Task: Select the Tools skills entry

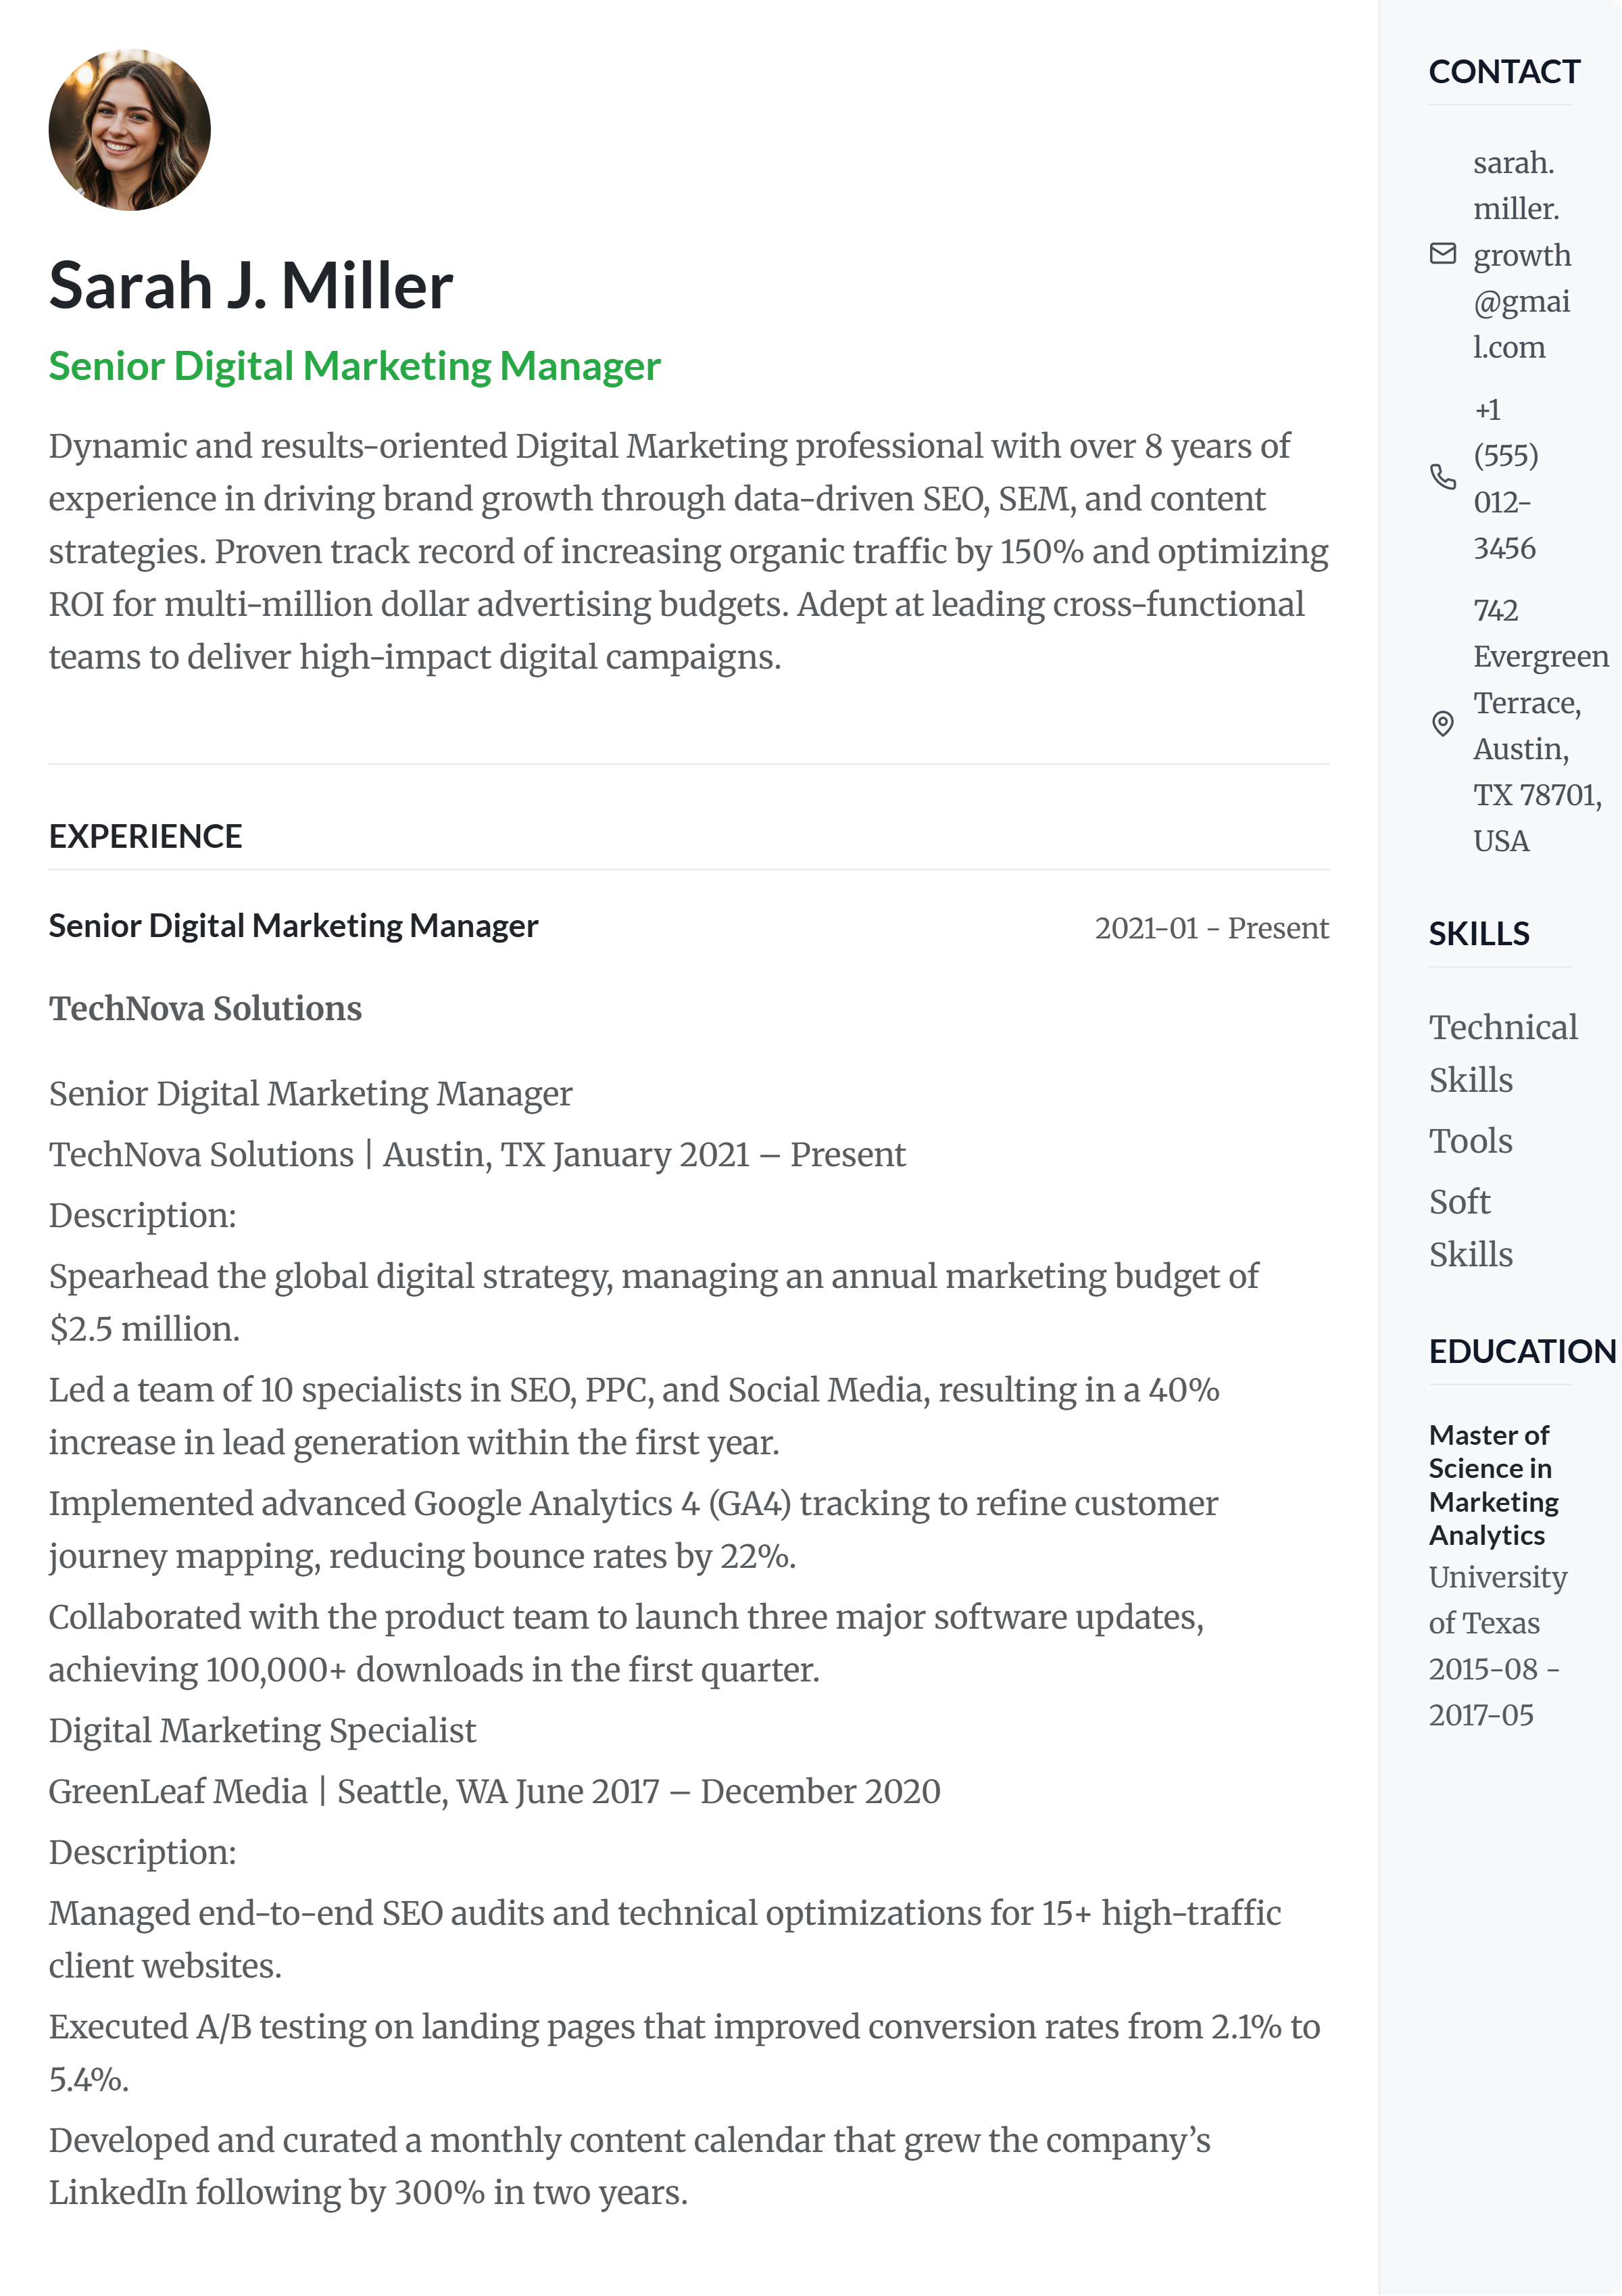Action: pyautogui.click(x=1470, y=1141)
